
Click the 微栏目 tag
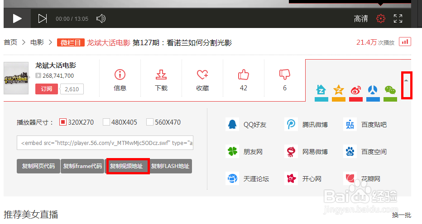pyautogui.click(x=71, y=42)
